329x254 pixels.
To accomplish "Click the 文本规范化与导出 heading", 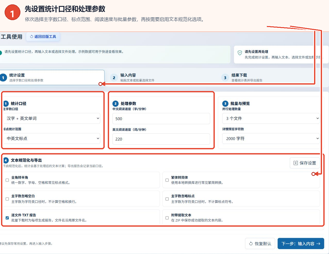I will [26, 160].
